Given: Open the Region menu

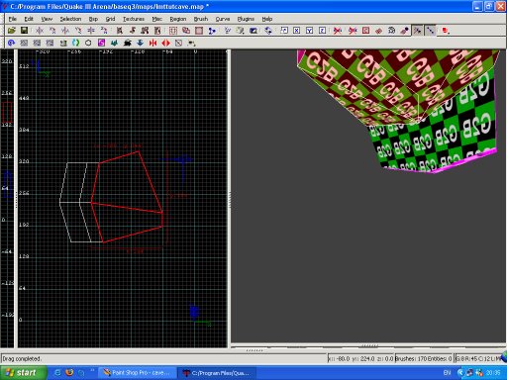Looking at the screenshot, I should click(x=178, y=19).
